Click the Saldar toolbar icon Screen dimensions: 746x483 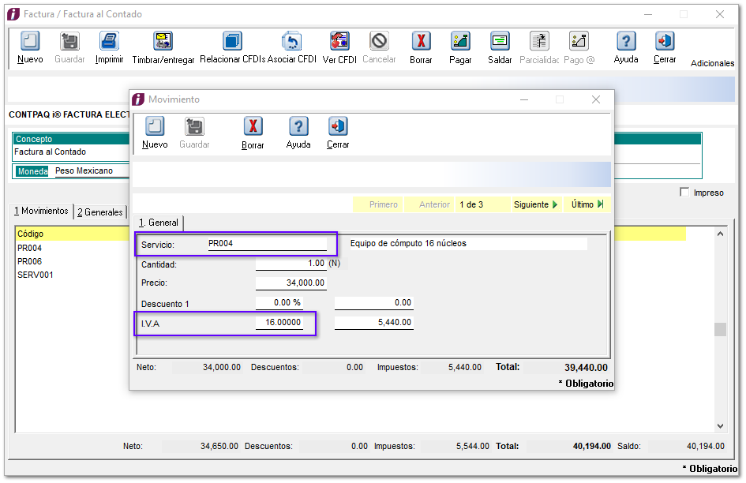pyautogui.click(x=500, y=42)
